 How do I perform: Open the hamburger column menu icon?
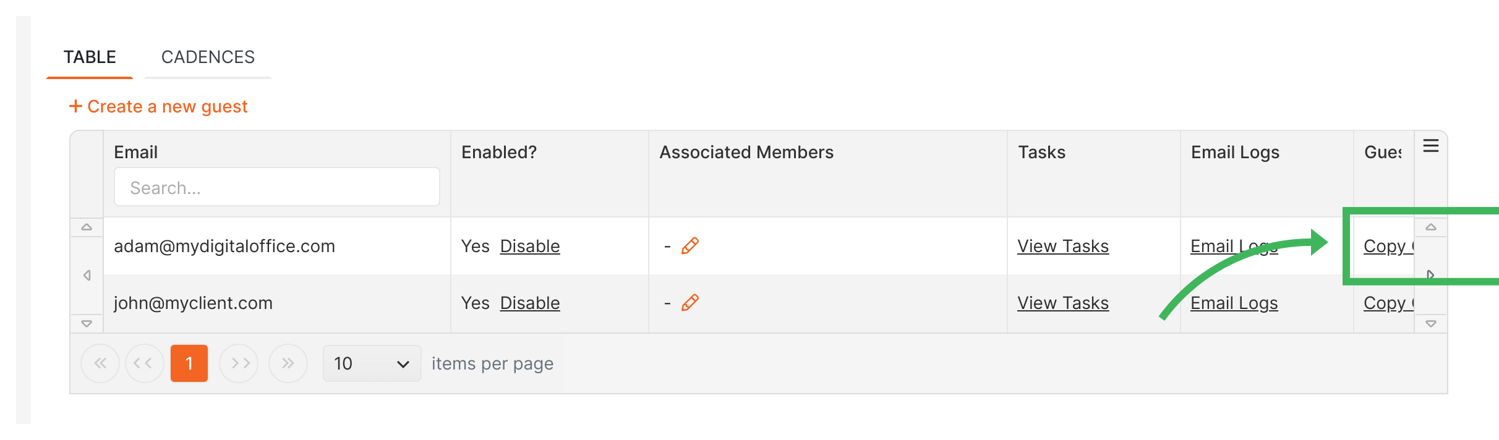pos(1431,146)
